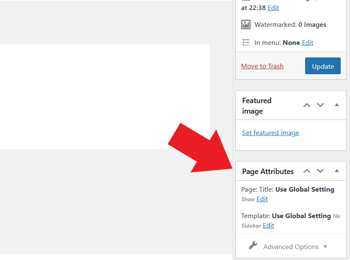The height and width of the screenshot is (260, 350).
Task: Move Featured image panel up
Action: [x=307, y=105]
